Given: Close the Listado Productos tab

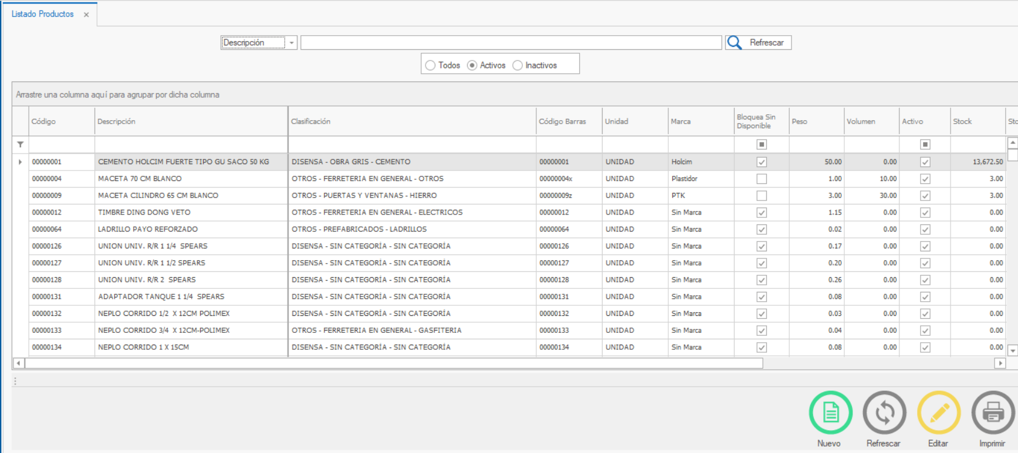Looking at the screenshot, I should pyautogui.click(x=86, y=15).
